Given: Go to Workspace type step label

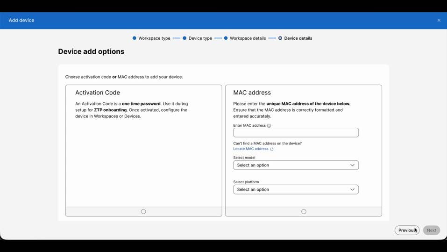Looking at the screenshot, I should (154, 38).
